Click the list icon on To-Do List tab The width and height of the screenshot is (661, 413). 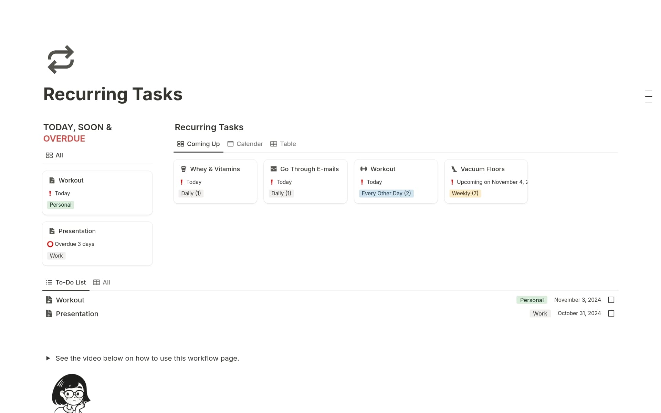tap(49, 282)
